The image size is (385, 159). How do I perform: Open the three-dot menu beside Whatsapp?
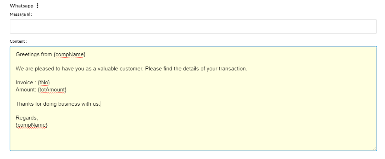pos(37,6)
